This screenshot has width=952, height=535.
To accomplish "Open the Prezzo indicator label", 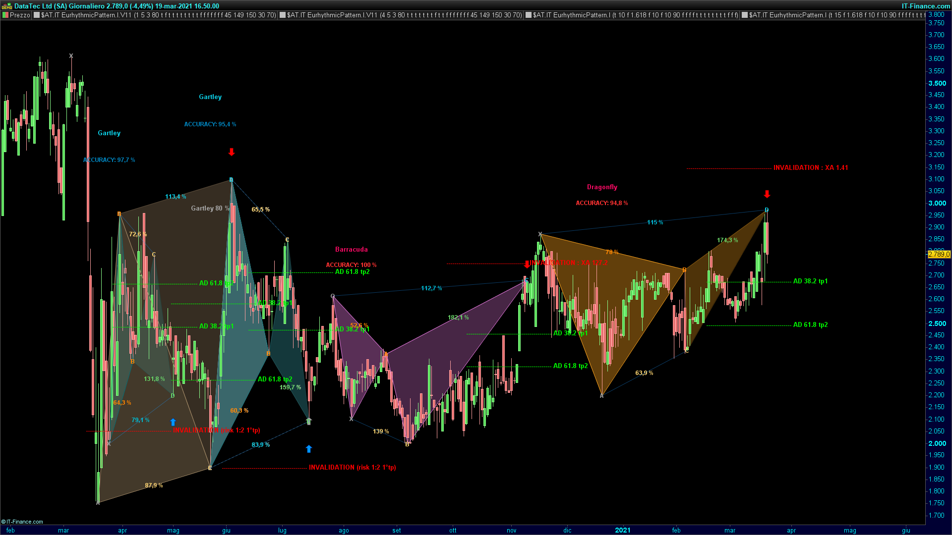I will (20, 15).
